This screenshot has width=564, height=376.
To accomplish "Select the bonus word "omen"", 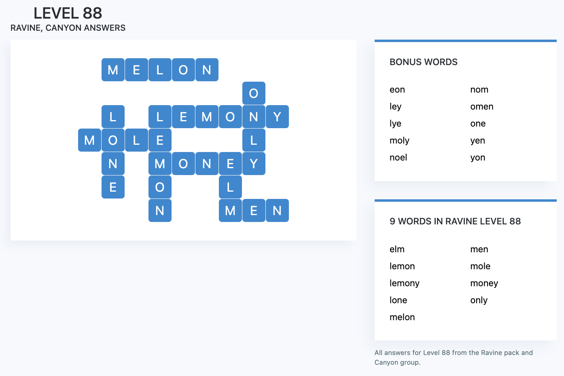I will click(481, 107).
